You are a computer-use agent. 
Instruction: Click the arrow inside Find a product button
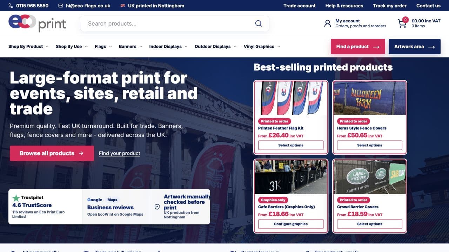[376, 47]
